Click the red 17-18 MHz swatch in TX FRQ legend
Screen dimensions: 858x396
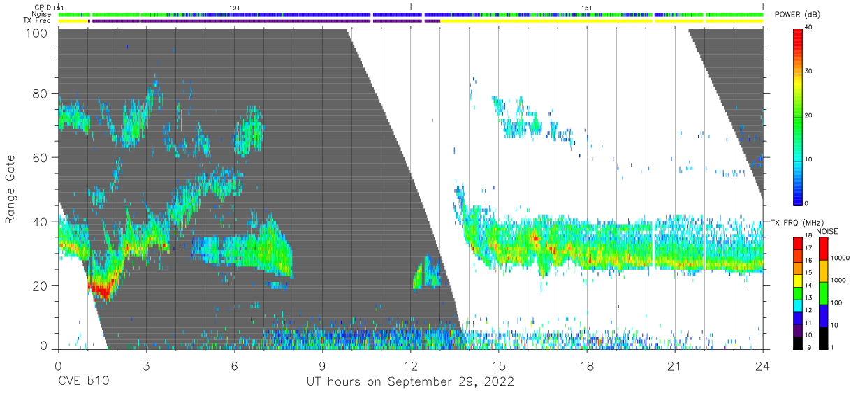tap(798, 243)
